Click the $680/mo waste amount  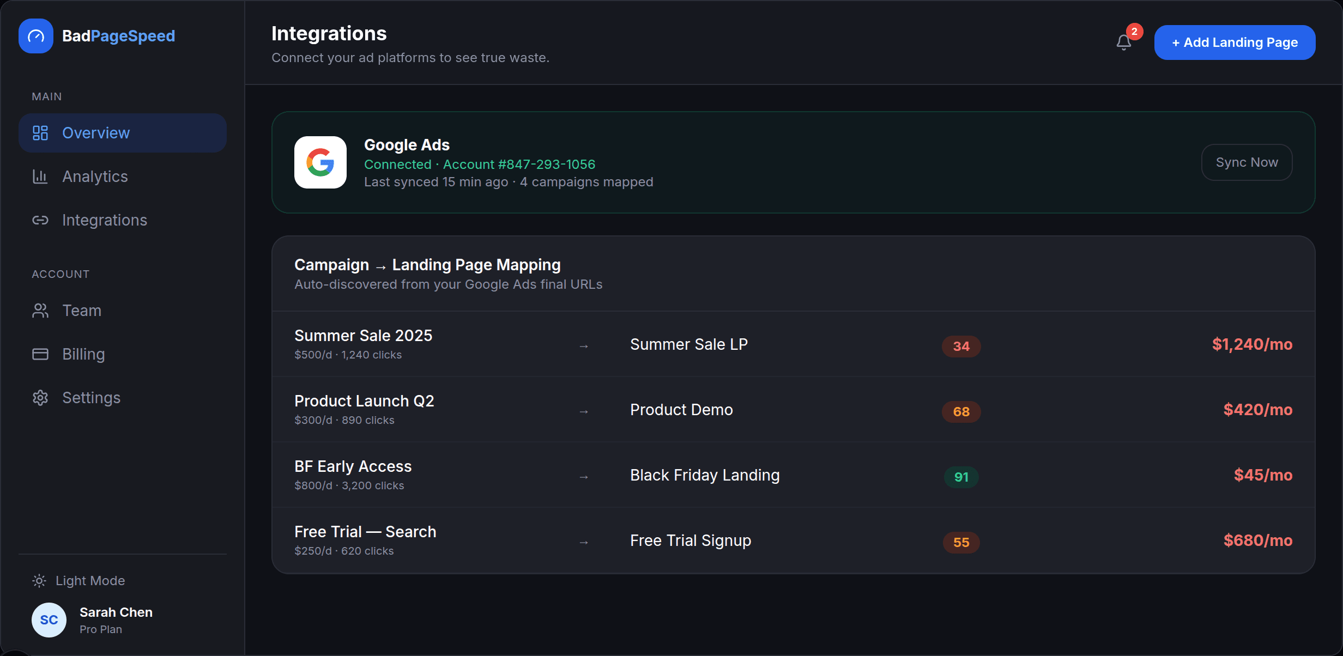click(1258, 540)
